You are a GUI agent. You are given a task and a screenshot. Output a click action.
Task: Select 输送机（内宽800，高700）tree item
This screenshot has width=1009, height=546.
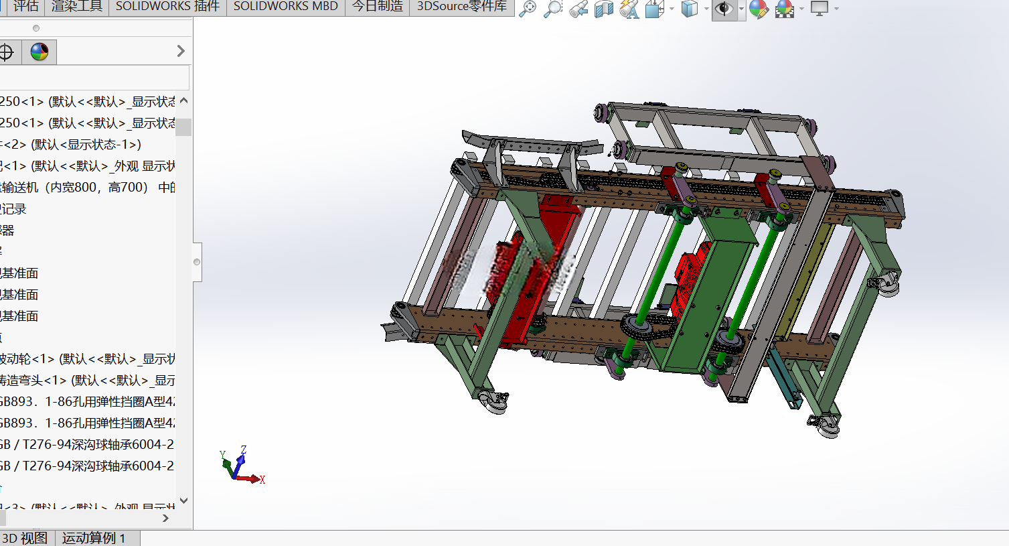tap(88, 188)
